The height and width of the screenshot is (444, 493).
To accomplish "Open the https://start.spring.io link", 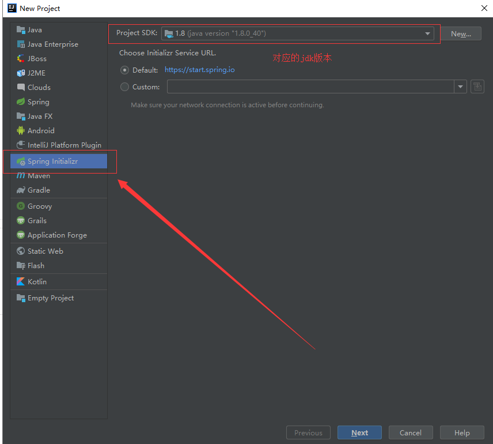I will pos(200,70).
